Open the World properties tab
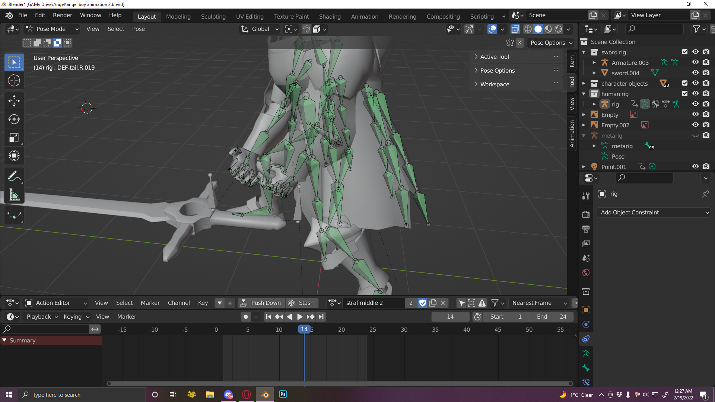715x402 pixels. (x=586, y=273)
